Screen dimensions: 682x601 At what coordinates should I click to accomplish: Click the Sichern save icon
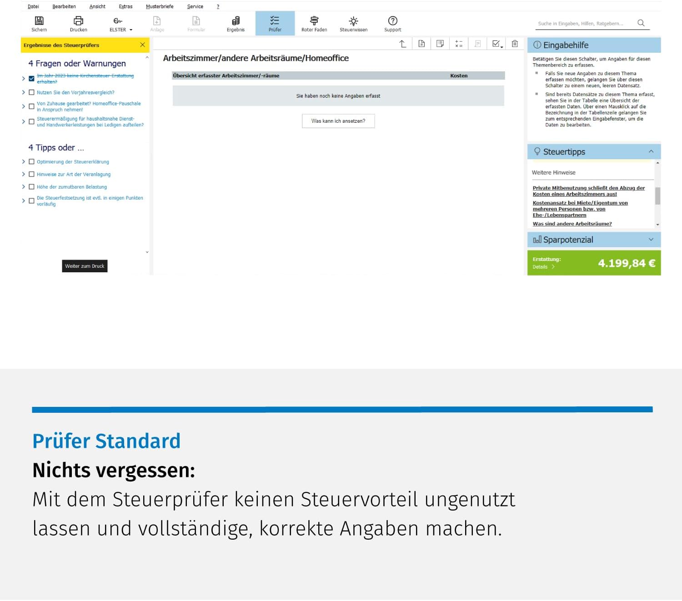point(39,21)
